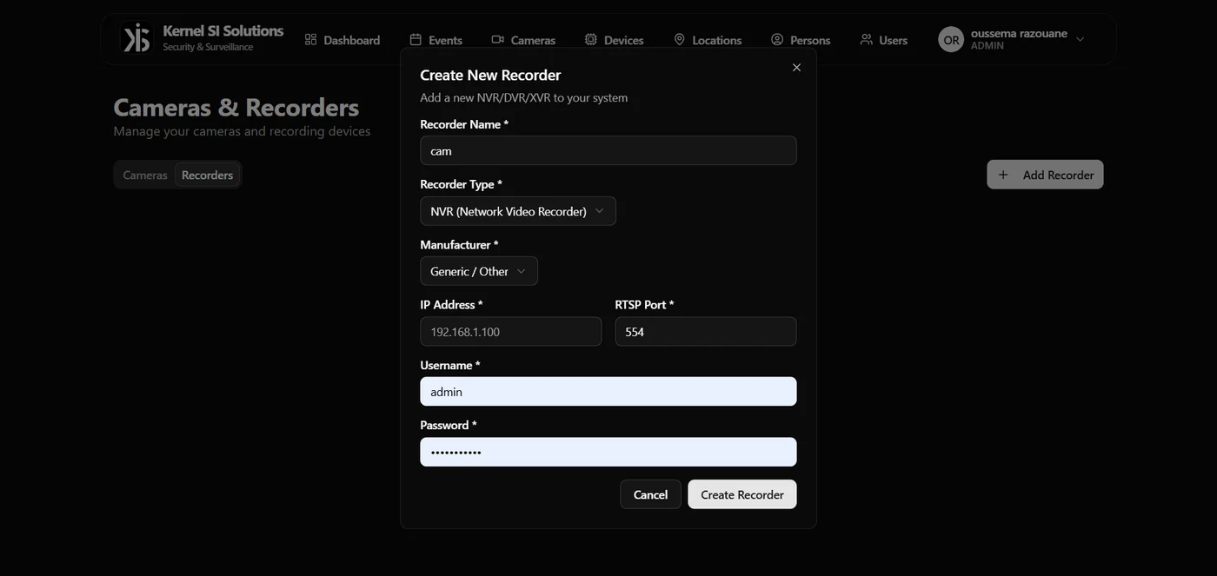Screen dimensions: 1217x576
Task: Open the Locations page
Action: [x=708, y=40]
